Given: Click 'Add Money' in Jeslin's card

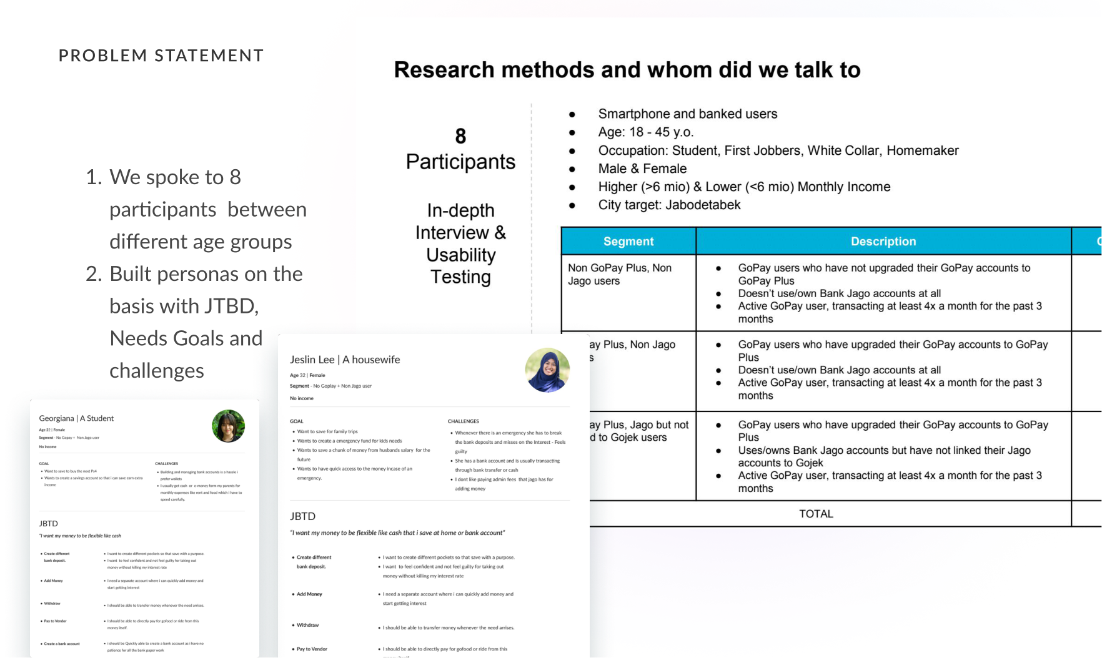Looking at the screenshot, I should coord(309,594).
